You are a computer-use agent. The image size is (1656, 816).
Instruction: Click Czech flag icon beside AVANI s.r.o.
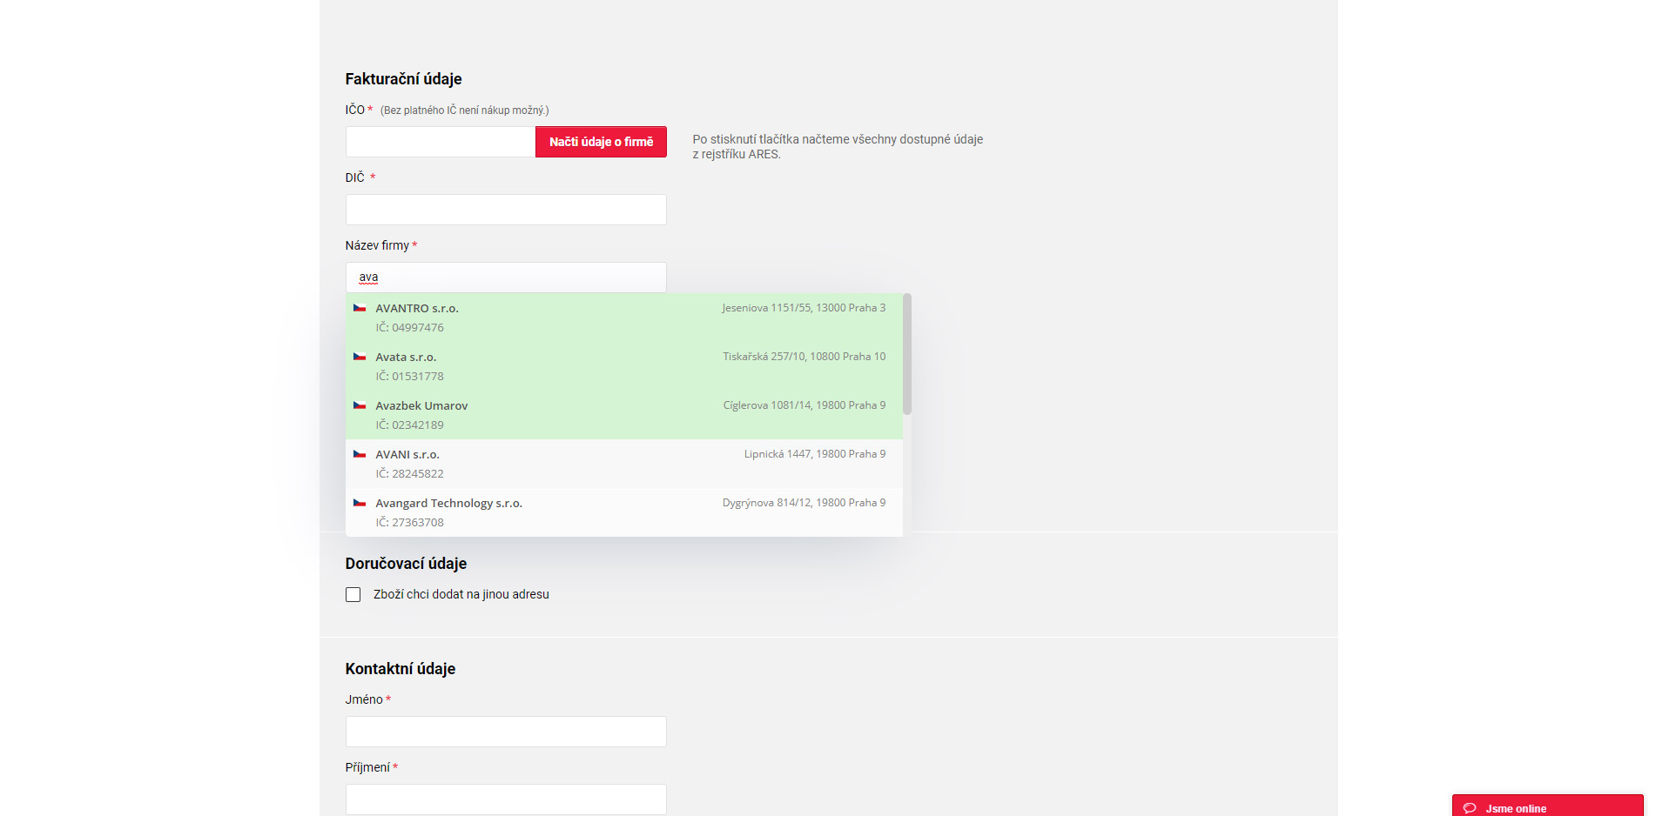[359, 454]
